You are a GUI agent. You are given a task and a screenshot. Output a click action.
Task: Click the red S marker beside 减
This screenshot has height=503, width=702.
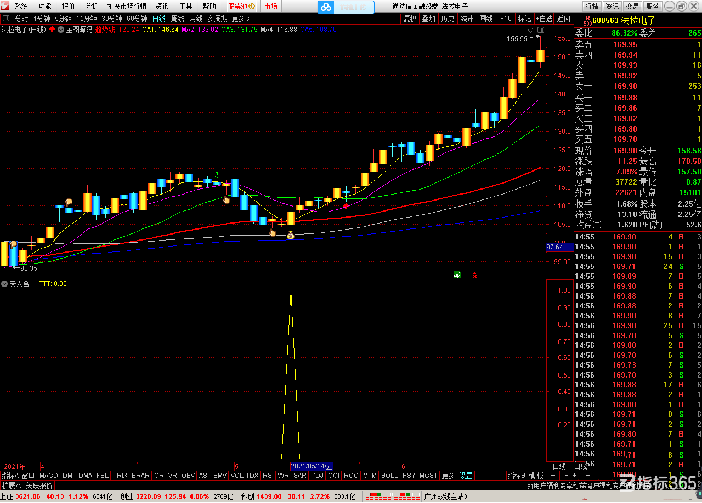pos(475,275)
